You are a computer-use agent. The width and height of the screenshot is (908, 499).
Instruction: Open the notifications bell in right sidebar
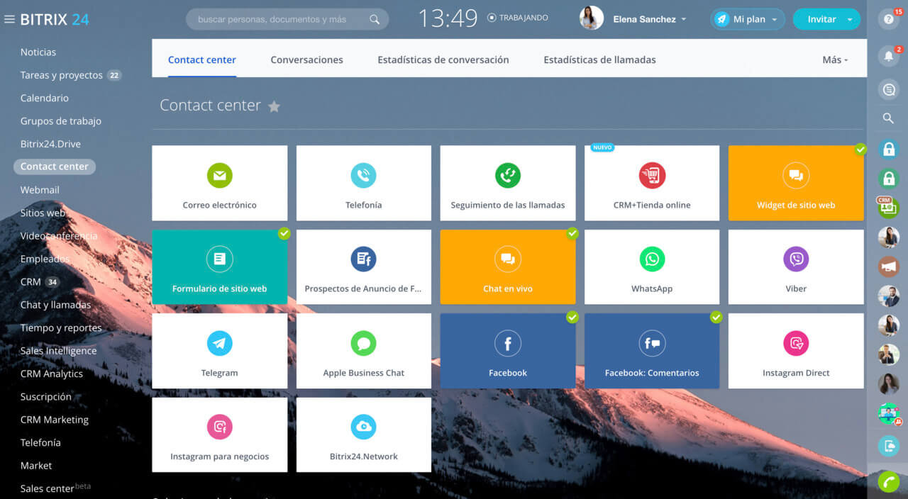pos(887,56)
